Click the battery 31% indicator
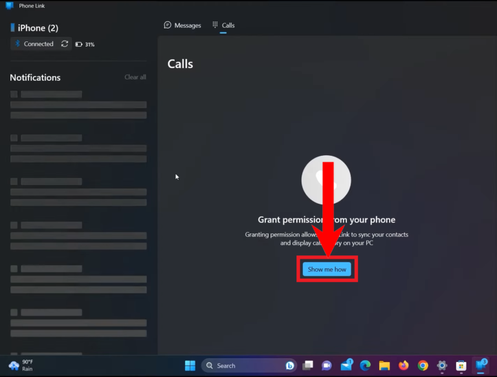Image resolution: width=497 pixels, height=377 pixels. (85, 45)
